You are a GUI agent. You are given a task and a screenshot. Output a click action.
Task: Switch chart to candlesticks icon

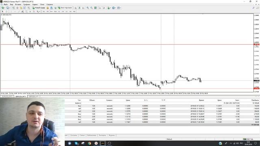click(80, 8)
